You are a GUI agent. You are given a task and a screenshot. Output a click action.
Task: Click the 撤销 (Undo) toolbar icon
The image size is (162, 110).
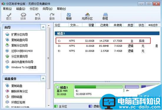click(38, 16)
